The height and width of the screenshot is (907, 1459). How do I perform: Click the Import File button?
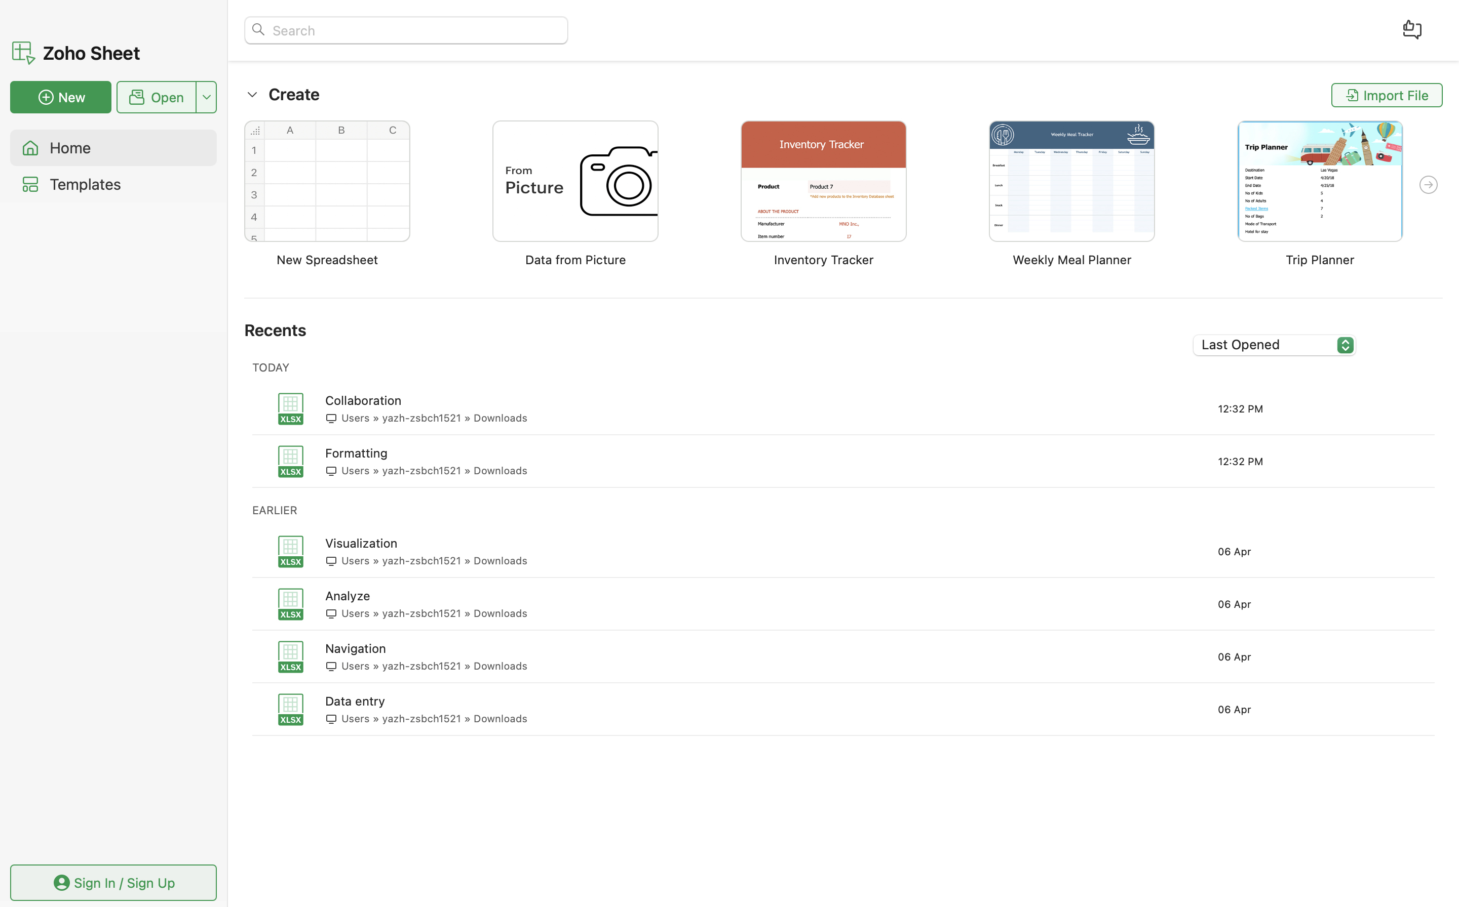[1386, 95]
